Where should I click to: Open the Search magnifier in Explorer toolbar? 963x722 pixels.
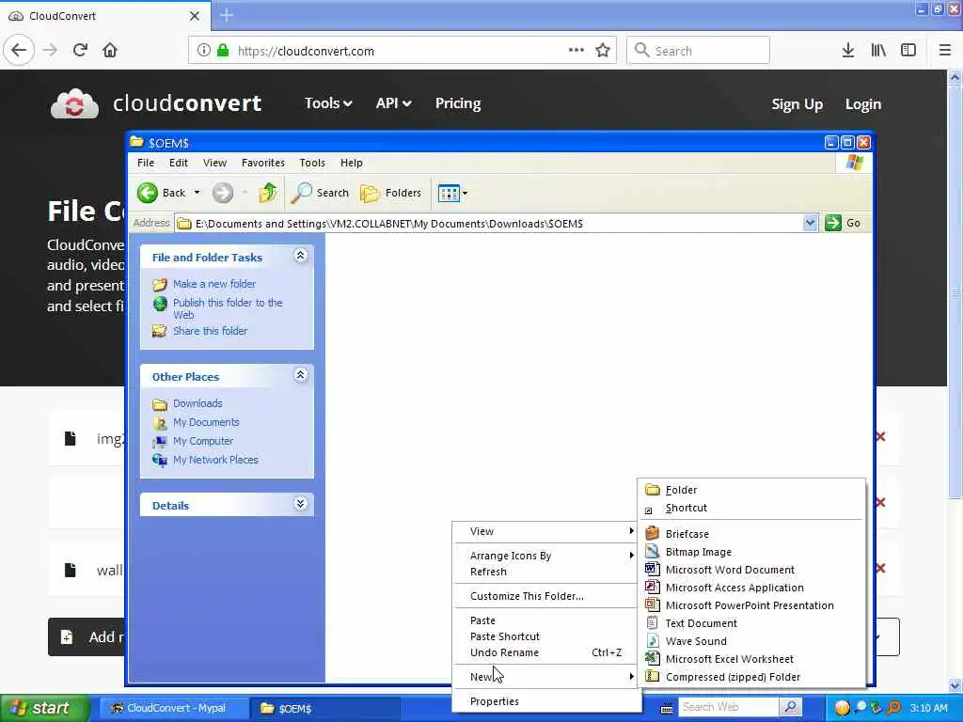[x=301, y=193]
